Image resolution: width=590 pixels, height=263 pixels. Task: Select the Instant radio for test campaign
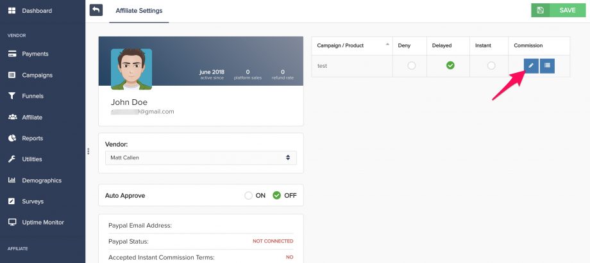491,66
